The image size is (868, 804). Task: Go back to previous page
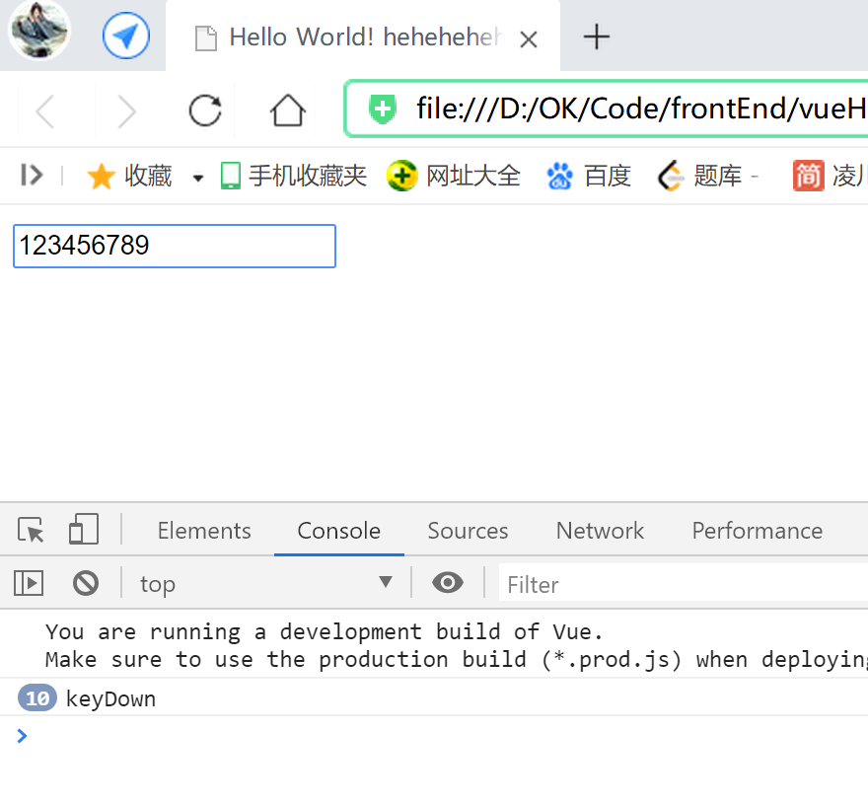tap(45, 111)
